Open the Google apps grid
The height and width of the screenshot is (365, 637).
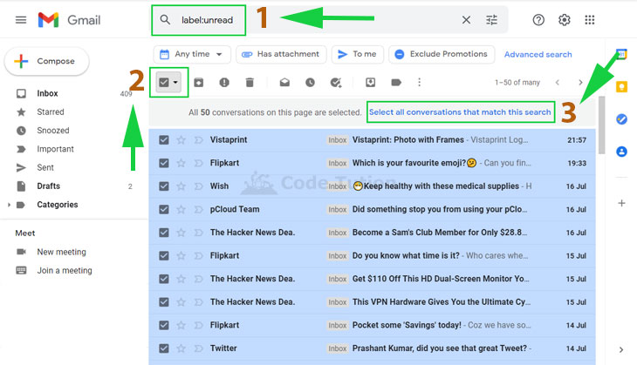(x=590, y=20)
